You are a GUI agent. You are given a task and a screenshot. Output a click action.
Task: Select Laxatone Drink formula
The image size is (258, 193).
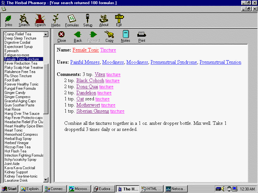pyautogui.click(x=24, y=180)
